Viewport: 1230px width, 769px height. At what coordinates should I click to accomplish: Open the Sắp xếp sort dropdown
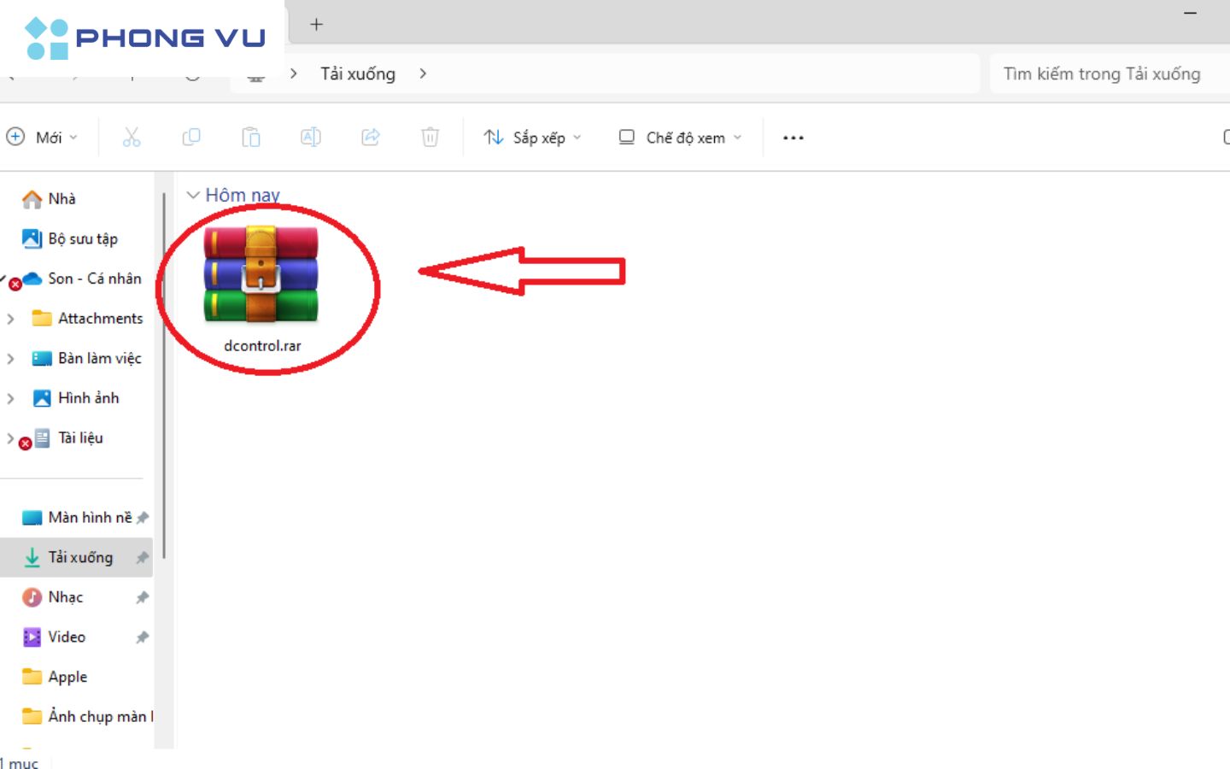533,138
